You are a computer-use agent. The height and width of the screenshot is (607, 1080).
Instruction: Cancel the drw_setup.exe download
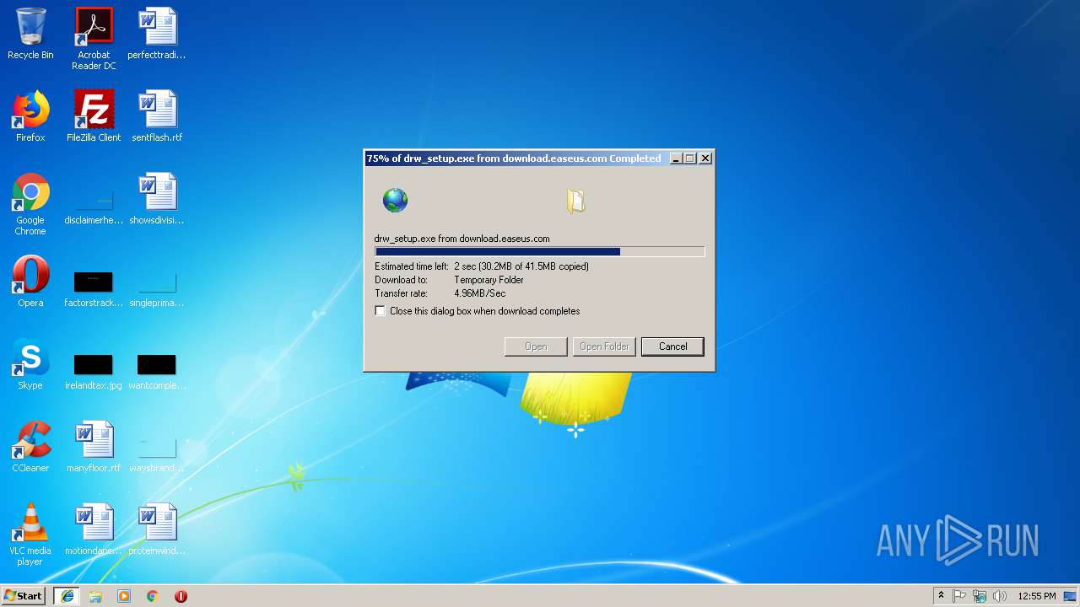coord(672,346)
